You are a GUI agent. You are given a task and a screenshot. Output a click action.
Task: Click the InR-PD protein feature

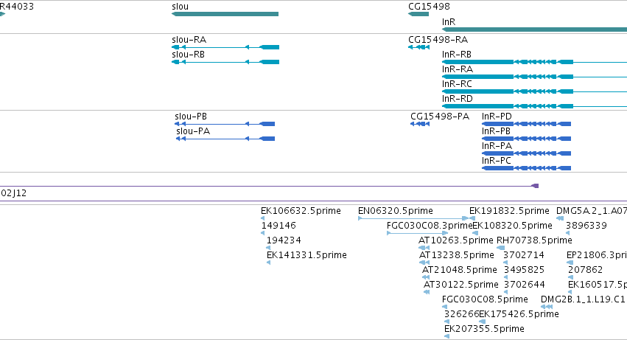526,124
